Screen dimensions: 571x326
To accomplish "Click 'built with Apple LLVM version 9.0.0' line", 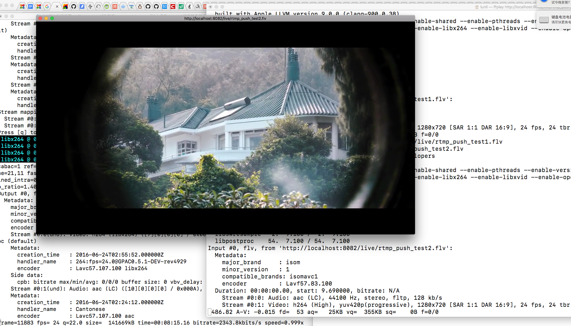I will click(307, 14).
